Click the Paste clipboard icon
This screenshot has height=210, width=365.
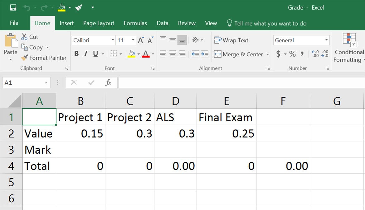(11, 40)
